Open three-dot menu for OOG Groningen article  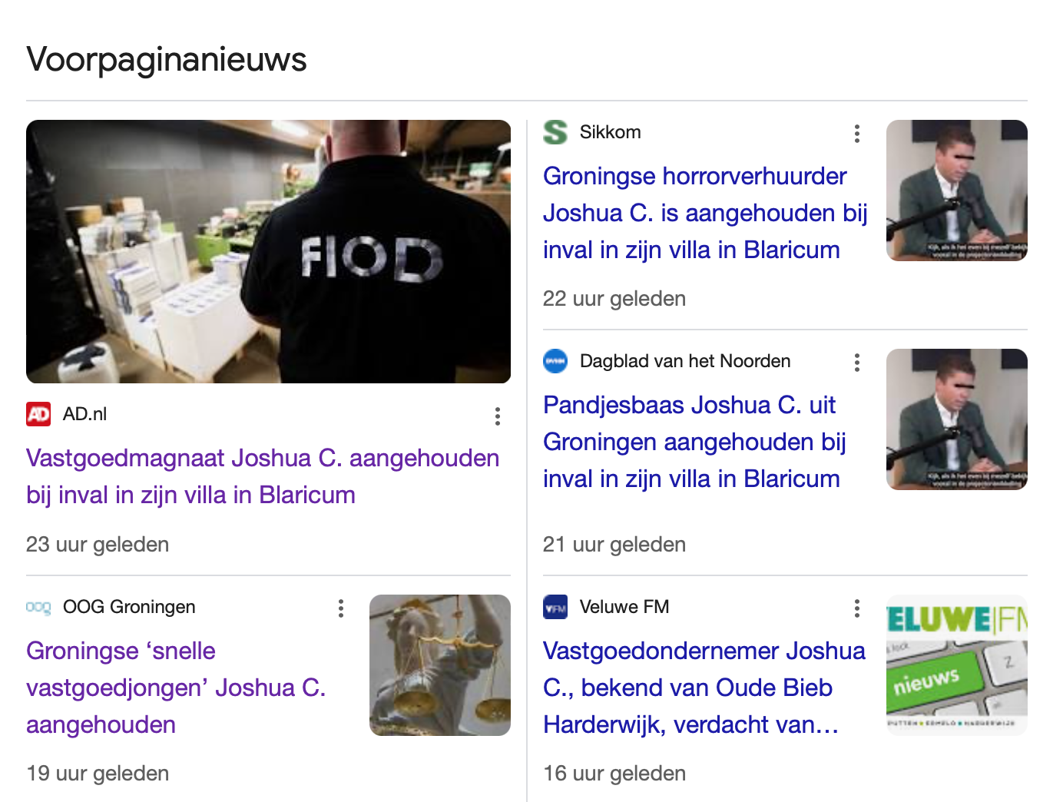[x=341, y=608]
